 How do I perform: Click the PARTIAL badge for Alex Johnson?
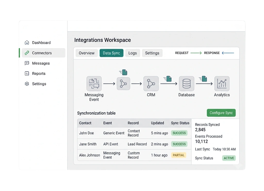coord(179,155)
